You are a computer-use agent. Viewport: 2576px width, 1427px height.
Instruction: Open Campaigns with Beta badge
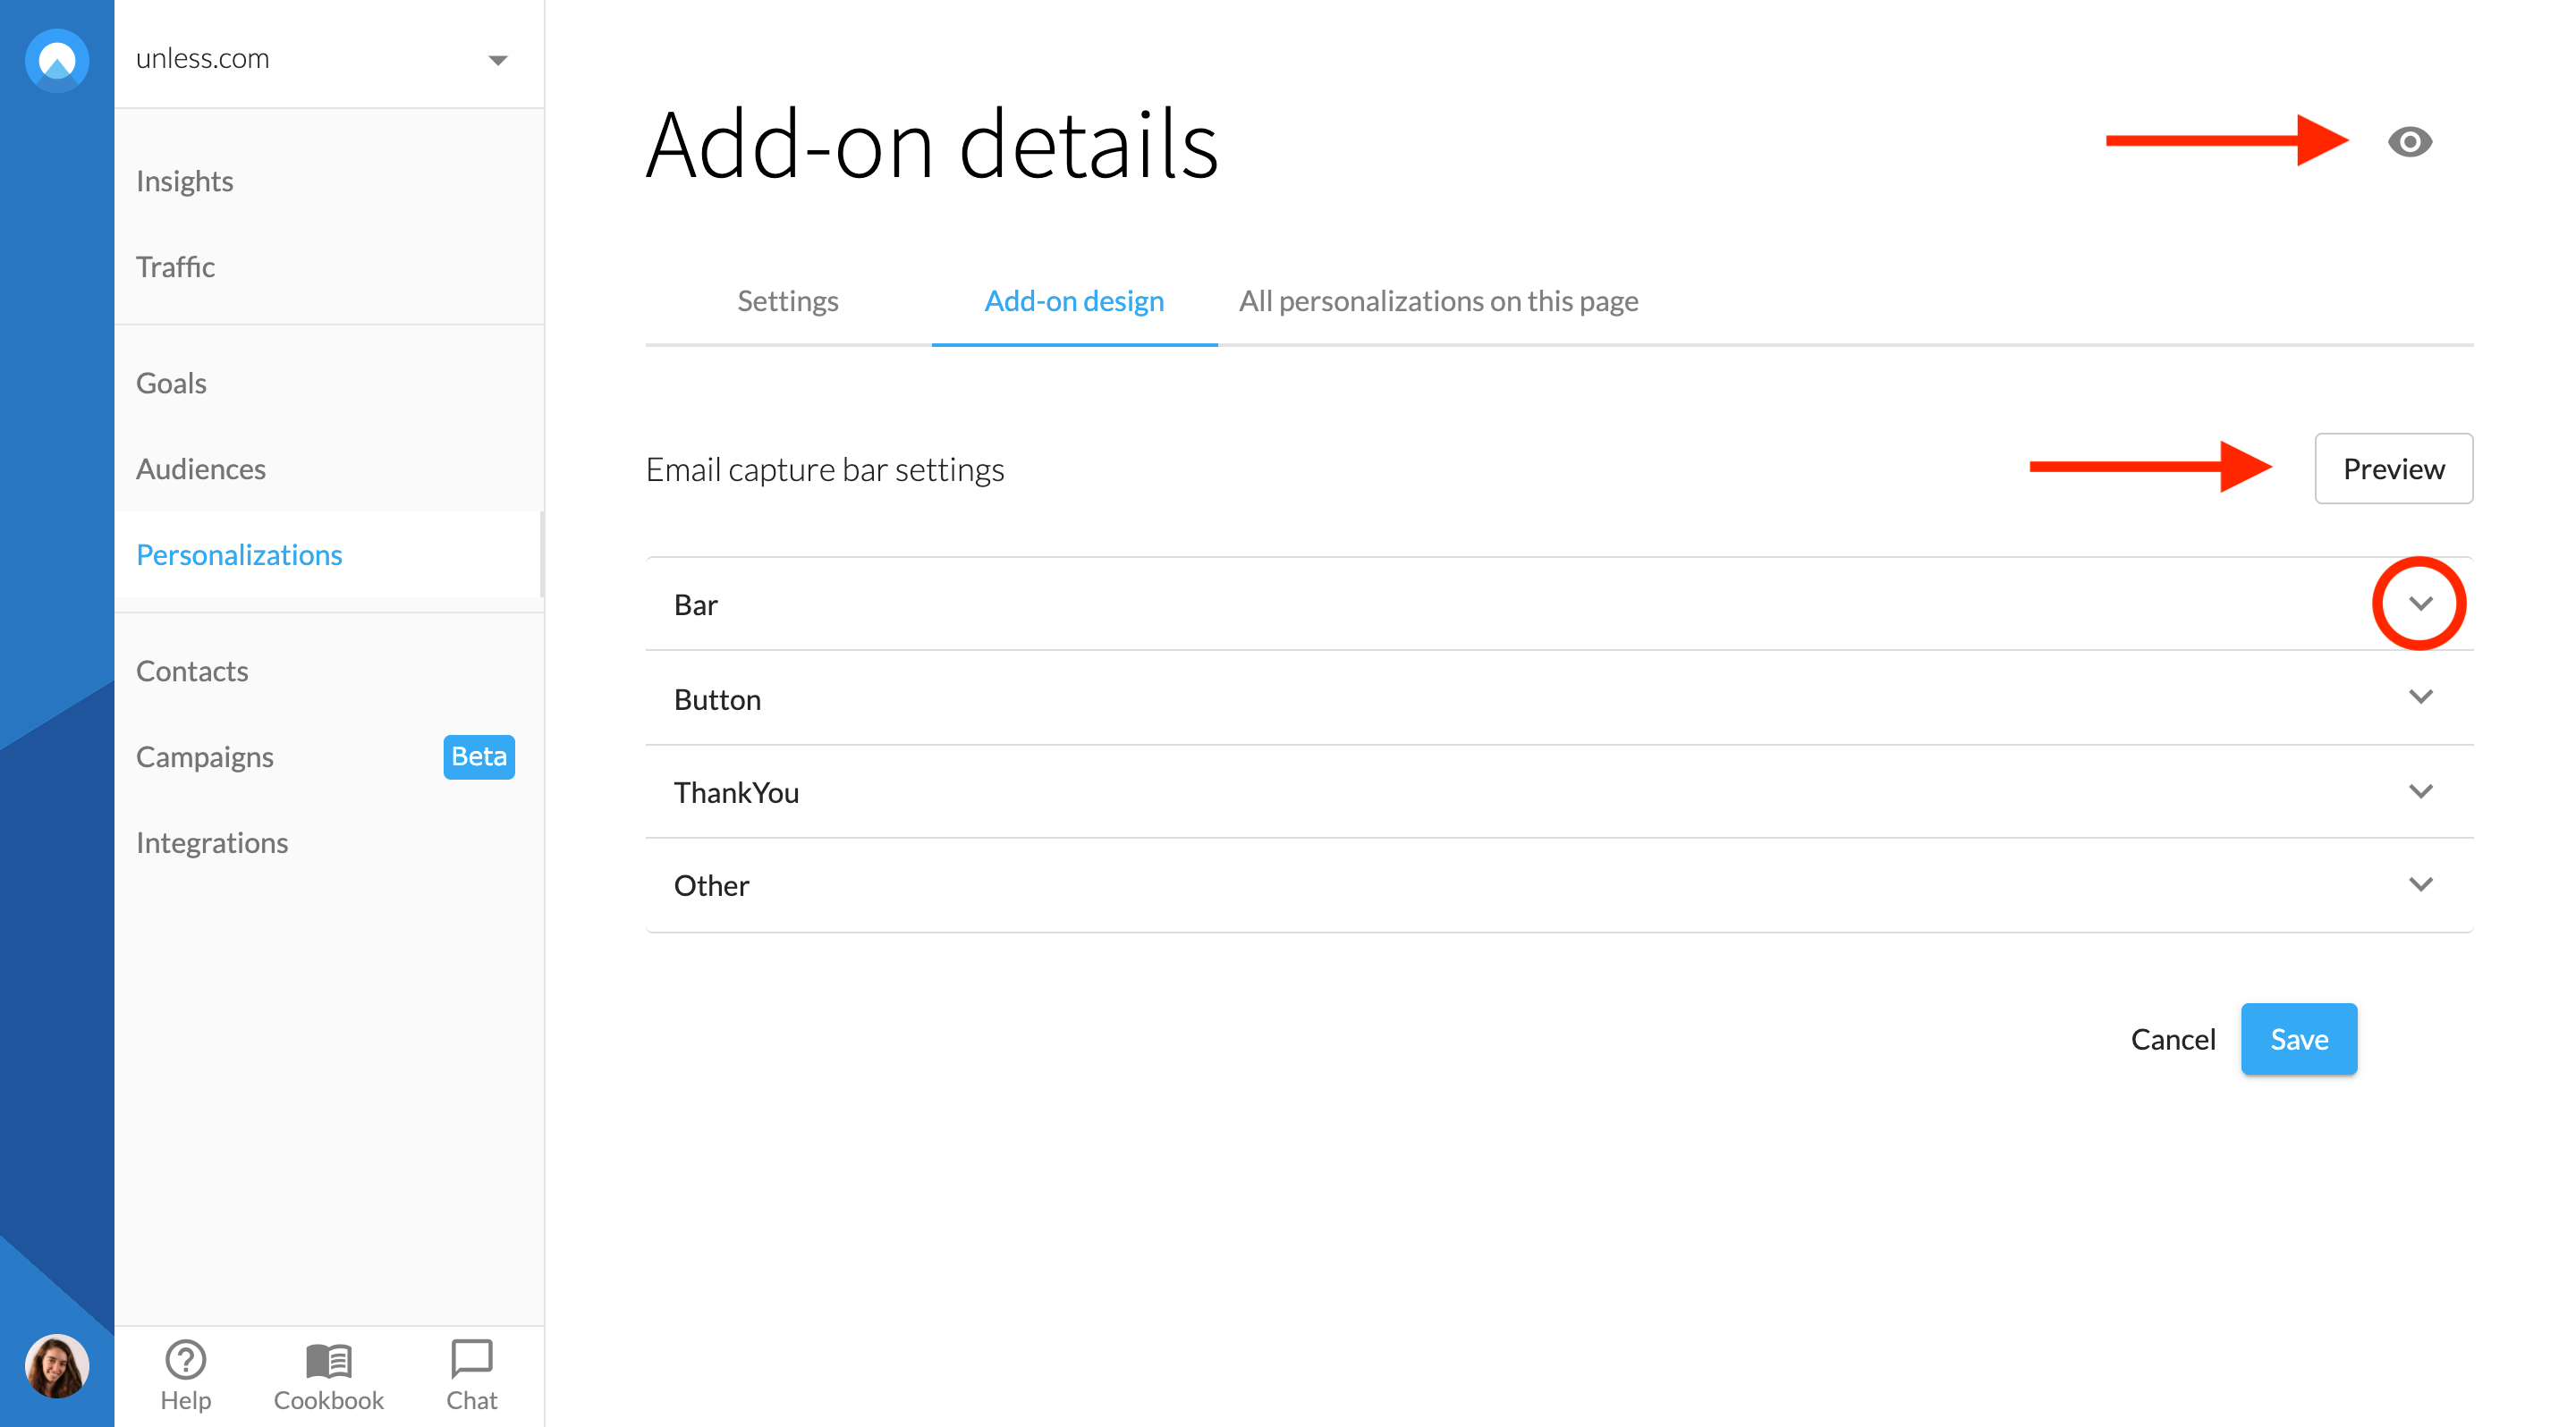click(x=205, y=756)
